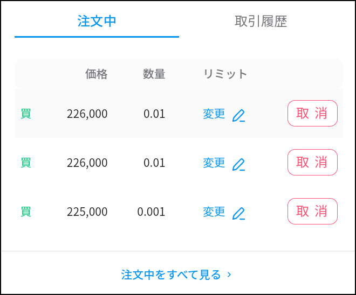Image resolution: width=356 pixels, height=295 pixels.
Task: Click 変更 link in second order row
Action: point(214,163)
